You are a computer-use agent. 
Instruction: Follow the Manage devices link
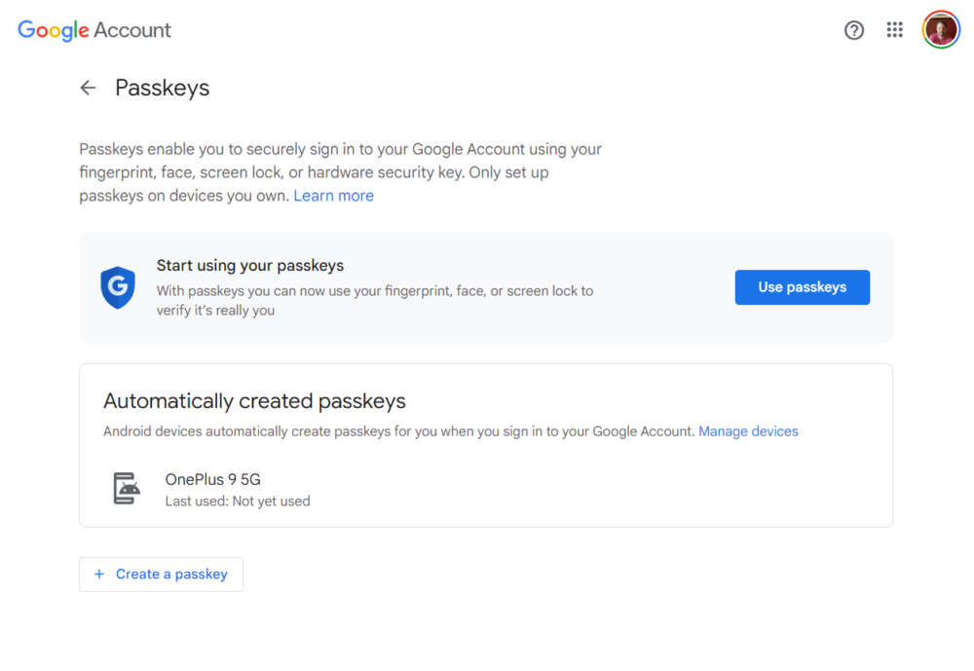(748, 430)
